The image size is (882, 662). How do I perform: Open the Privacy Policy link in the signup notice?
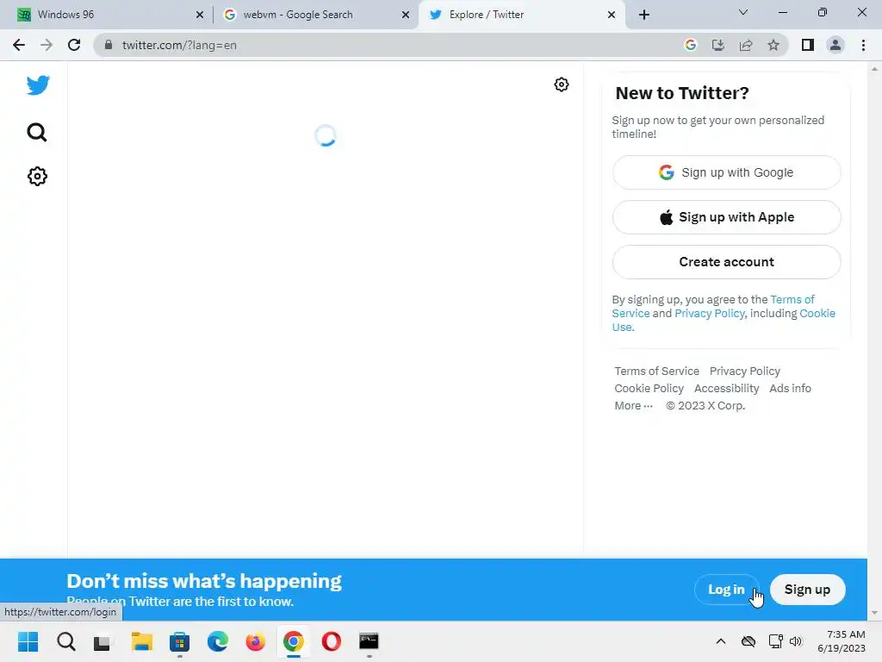(x=710, y=313)
